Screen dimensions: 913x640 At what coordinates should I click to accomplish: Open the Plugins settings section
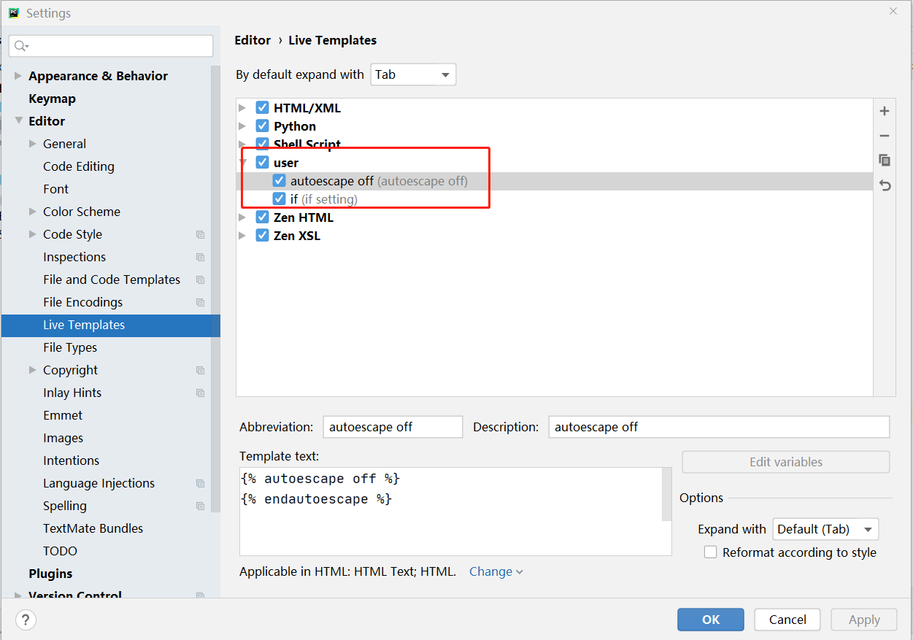point(50,573)
